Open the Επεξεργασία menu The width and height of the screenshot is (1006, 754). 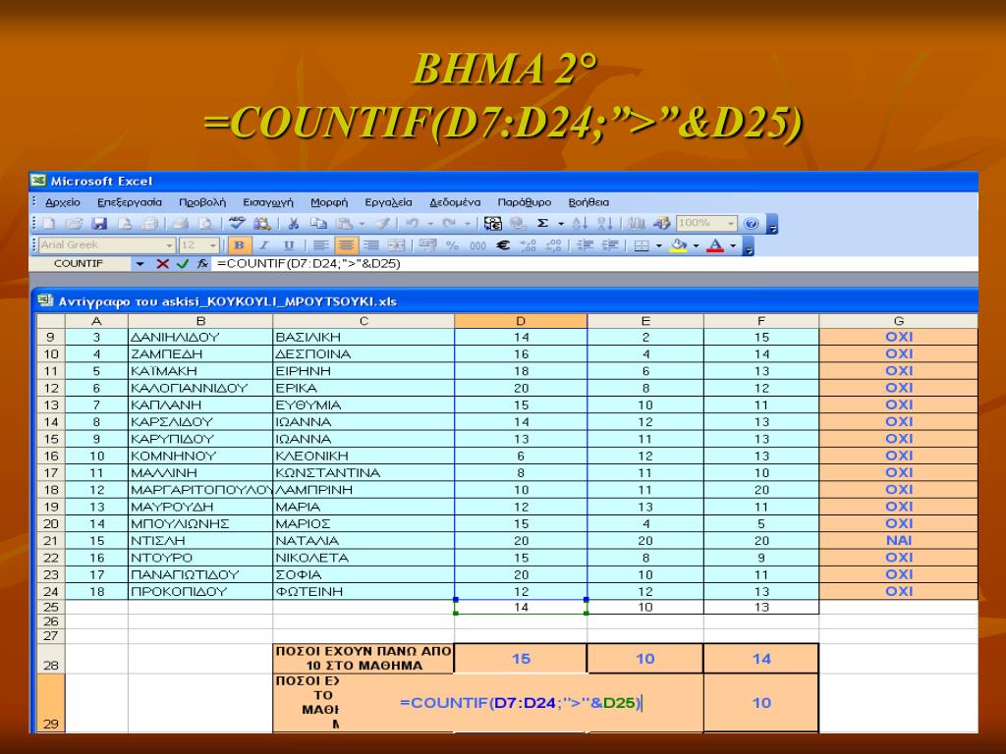(x=130, y=202)
